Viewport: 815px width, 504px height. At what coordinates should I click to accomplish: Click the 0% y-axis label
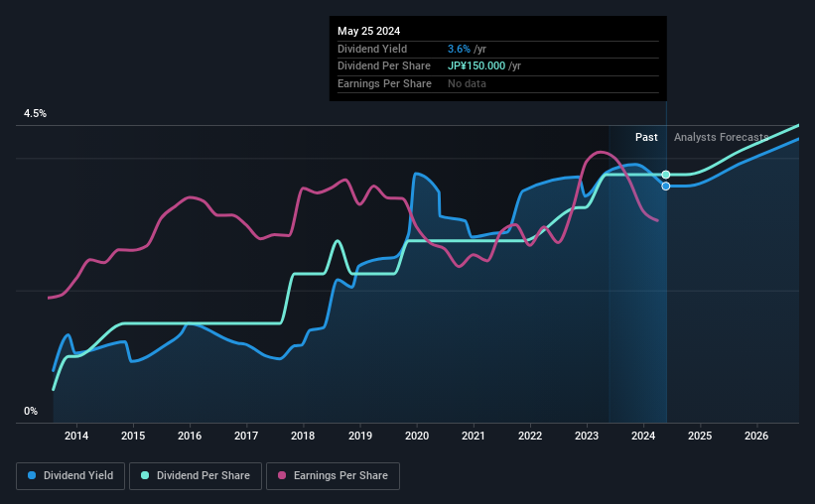tap(31, 411)
